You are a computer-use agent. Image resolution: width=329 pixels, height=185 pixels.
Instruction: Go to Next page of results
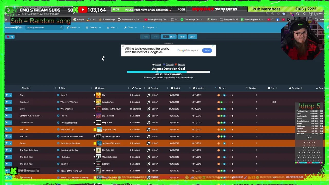(182, 37)
